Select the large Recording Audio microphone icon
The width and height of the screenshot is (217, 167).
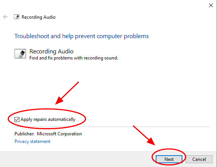tap(20, 54)
